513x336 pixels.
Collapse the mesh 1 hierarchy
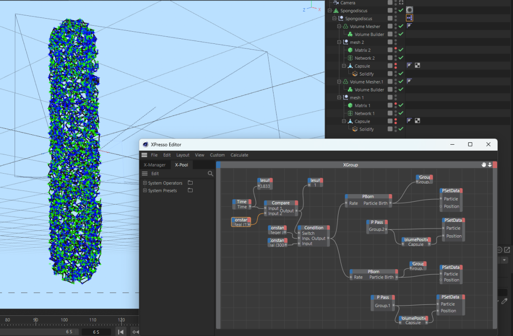pos(340,98)
